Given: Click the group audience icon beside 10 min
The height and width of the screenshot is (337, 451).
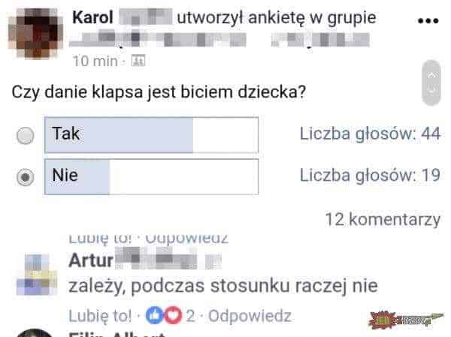Looking at the screenshot, I should tap(138, 60).
